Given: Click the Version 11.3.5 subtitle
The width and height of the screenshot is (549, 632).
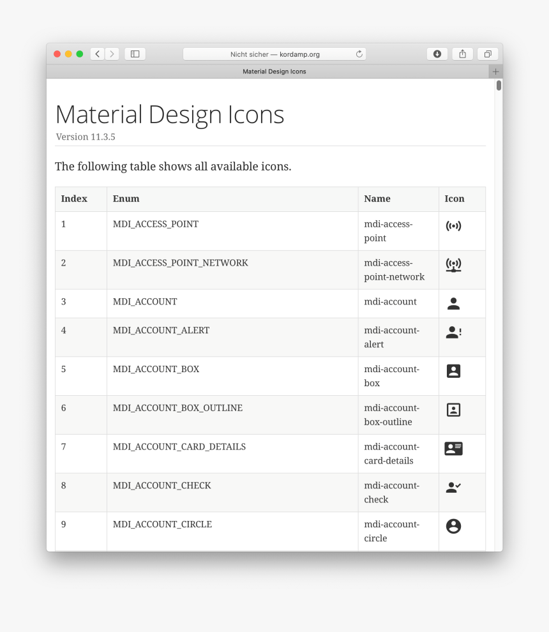Looking at the screenshot, I should 86,137.
